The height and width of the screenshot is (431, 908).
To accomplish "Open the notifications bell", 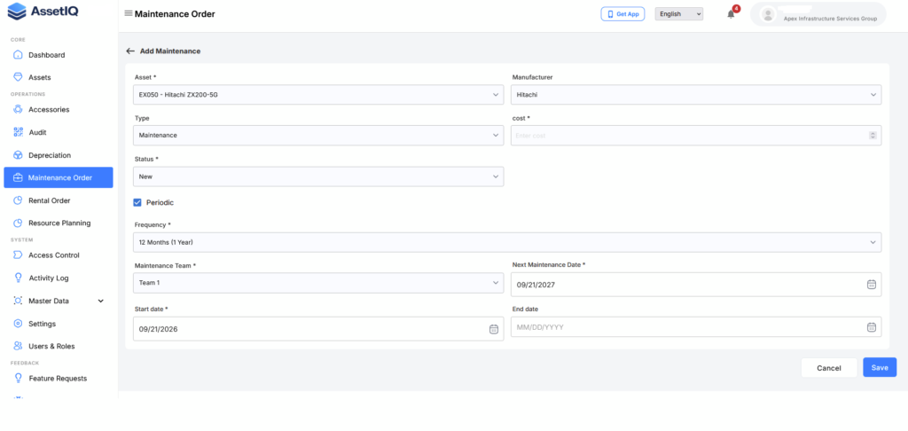I will tap(731, 14).
